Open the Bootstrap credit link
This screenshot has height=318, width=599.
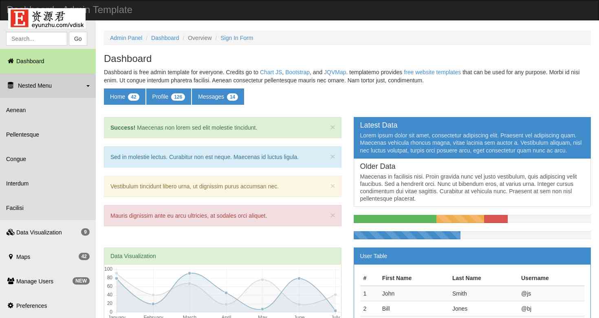pos(297,72)
